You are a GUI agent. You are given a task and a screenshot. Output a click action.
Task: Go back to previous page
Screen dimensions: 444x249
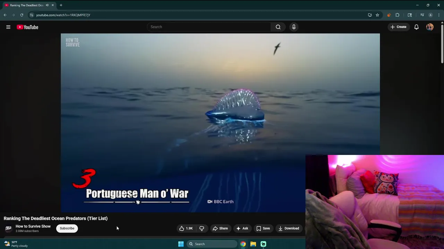pos(5,15)
